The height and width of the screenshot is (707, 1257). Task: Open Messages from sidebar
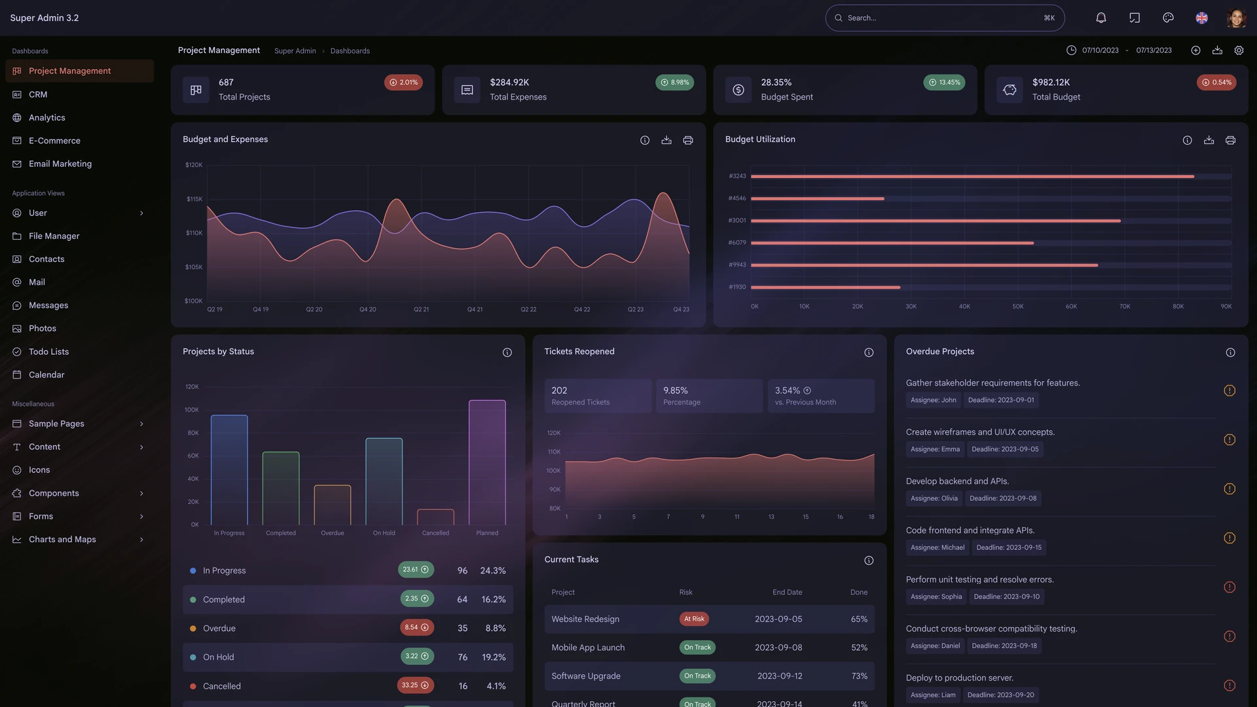(x=79, y=305)
